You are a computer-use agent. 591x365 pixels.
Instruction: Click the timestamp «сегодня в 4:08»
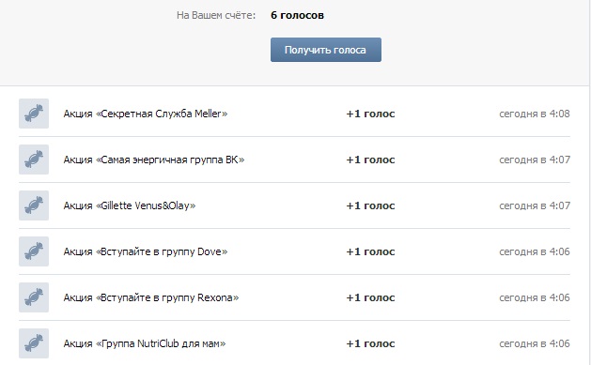[x=535, y=114]
